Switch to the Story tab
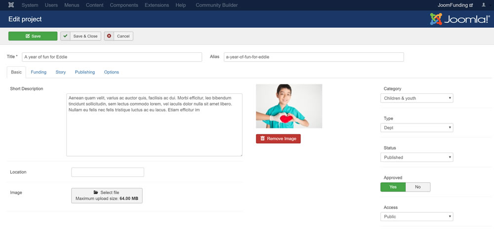The width and height of the screenshot is (494, 237). pos(61,72)
